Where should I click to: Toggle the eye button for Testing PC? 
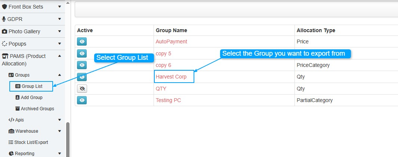point(82,100)
